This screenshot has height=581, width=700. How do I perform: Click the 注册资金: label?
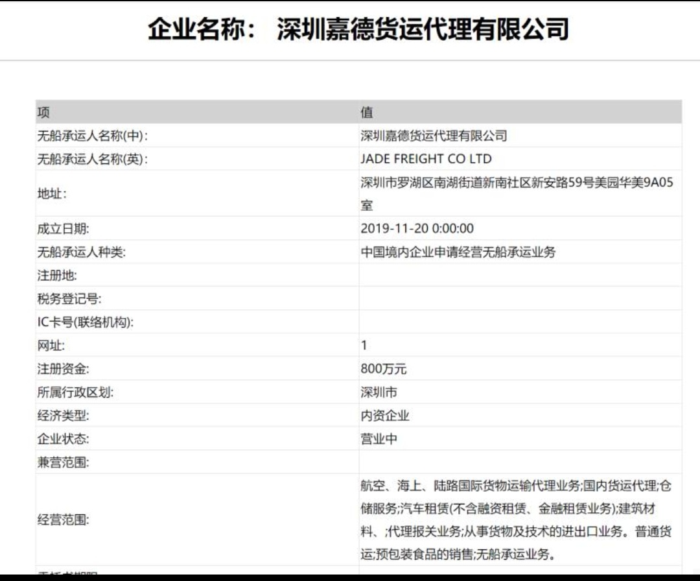[x=63, y=369]
